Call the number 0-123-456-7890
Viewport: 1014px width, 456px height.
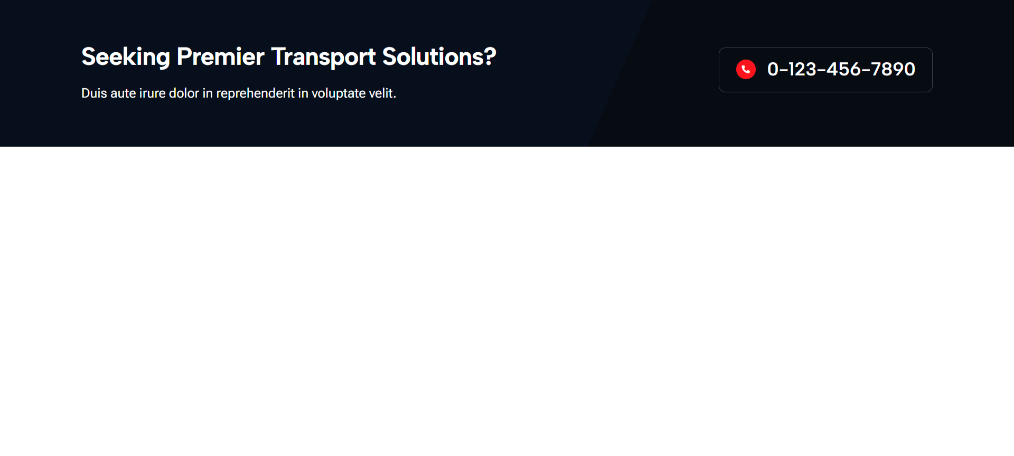(841, 69)
